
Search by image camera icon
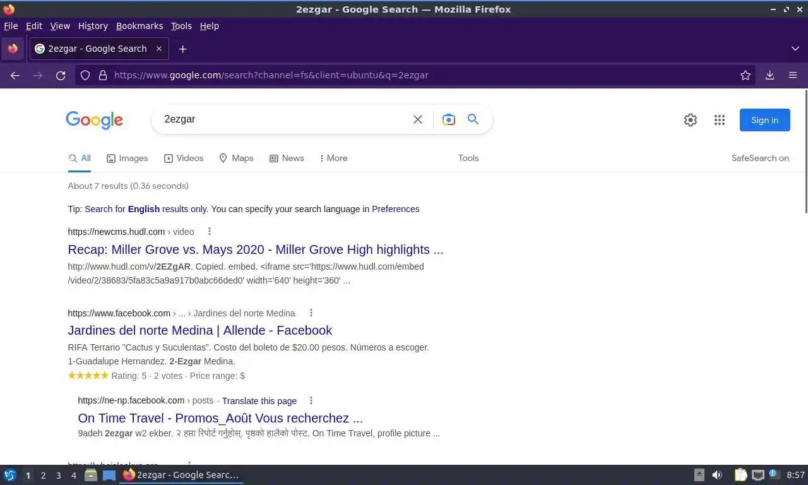pyautogui.click(x=449, y=119)
